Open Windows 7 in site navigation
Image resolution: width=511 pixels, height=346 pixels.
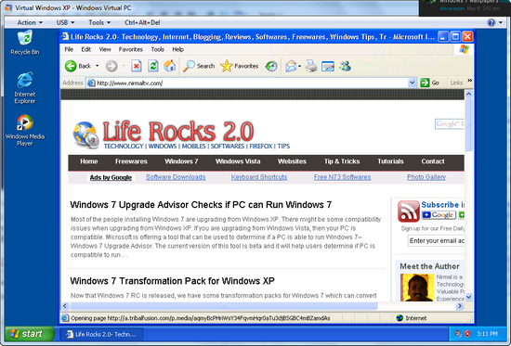pyautogui.click(x=181, y=161)
